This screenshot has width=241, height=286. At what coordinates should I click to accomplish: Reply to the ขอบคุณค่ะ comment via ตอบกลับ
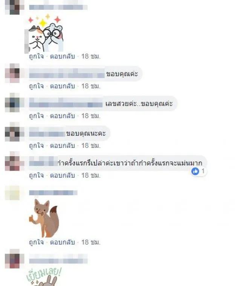coord(63,86)
